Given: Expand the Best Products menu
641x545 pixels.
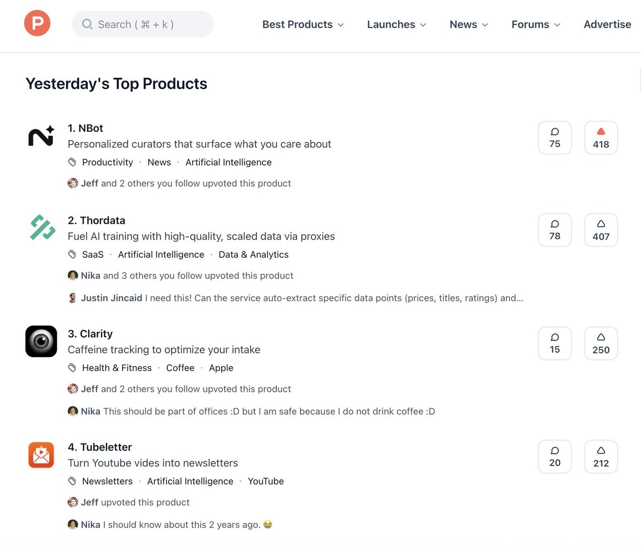Looking at the screenshot, I should (303, 25).
